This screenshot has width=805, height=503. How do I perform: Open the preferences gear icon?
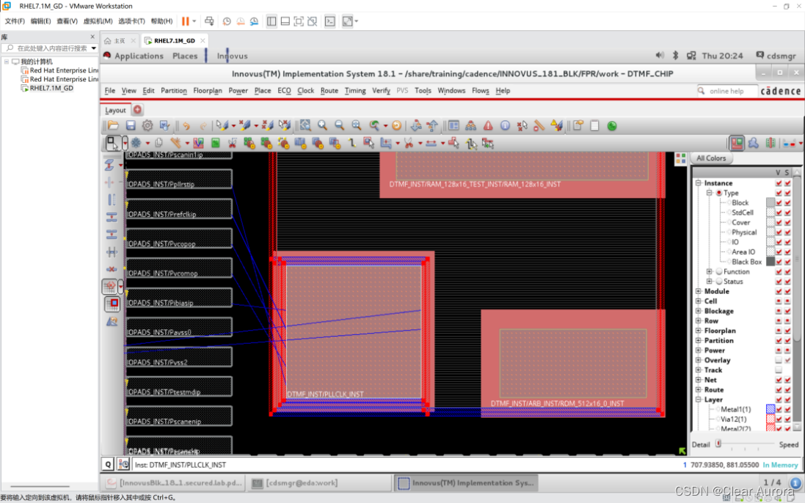pos(147,125)
